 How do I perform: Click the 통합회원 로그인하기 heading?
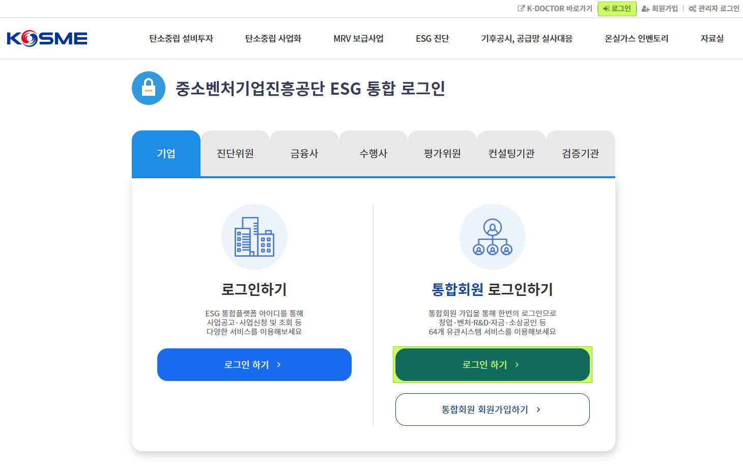pos(493,289)
